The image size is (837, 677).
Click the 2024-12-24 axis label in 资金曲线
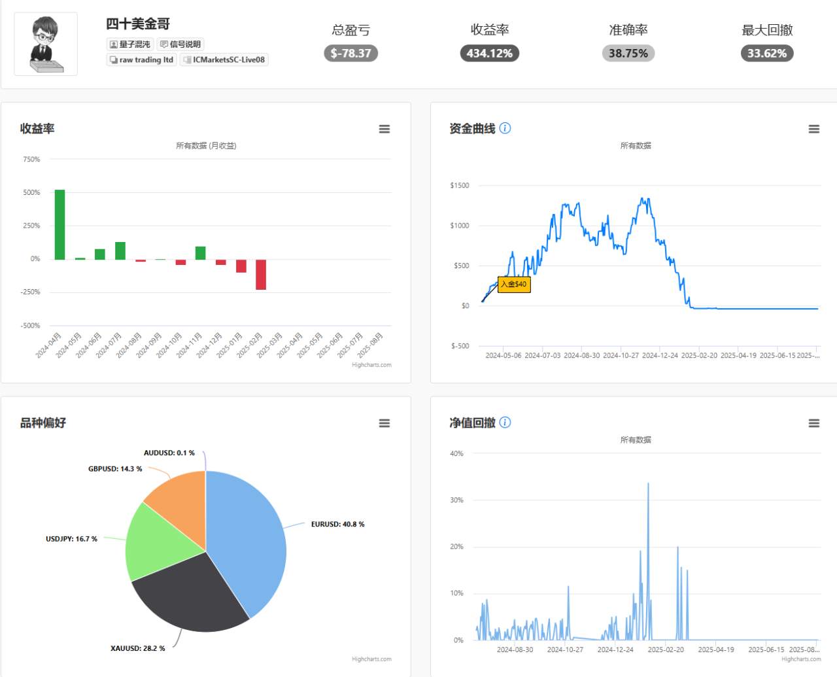[660, 356]
